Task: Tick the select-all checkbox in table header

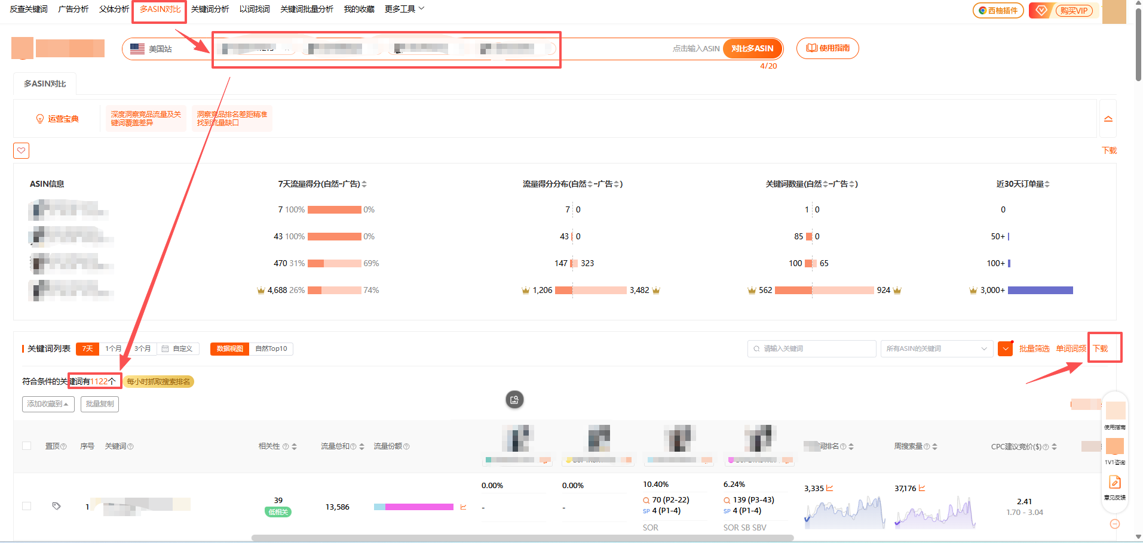Action: point(27,446)
